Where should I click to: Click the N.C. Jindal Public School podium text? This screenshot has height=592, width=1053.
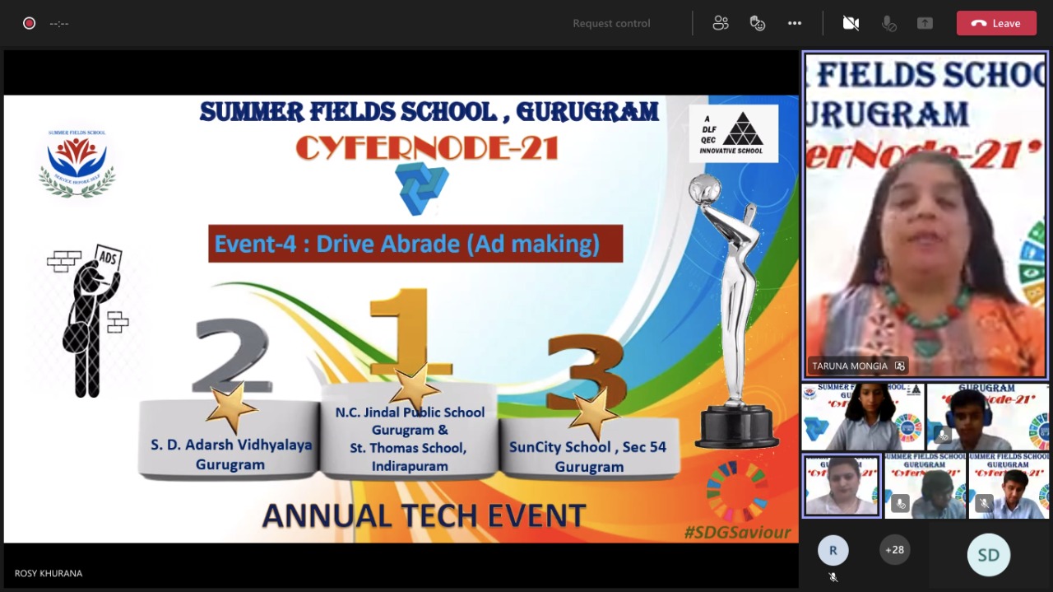coord(410,439)
